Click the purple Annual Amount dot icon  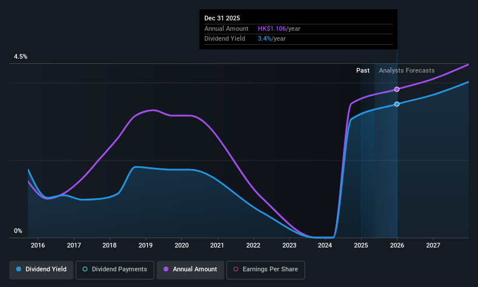coord(166,270)
